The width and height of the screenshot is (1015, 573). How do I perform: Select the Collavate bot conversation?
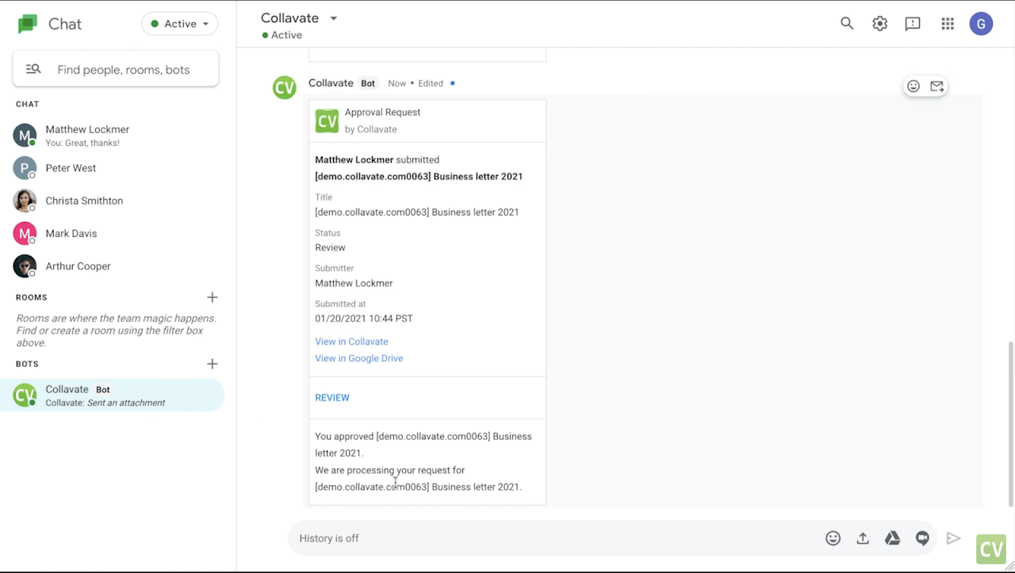pyautogui.click(x=112, y=395)
